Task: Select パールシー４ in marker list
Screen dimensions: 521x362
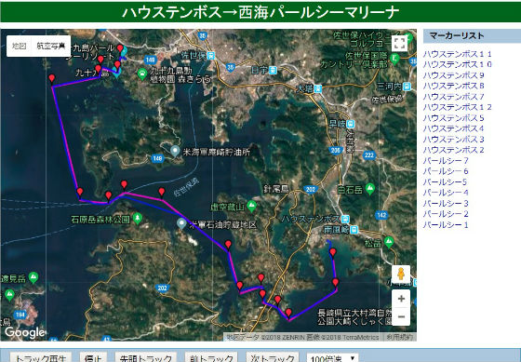Action: coord(446,193)
